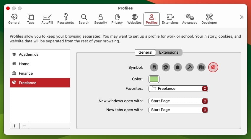Show more toolbar items with chevrons
251x139 pixels.
click(242, 17)
